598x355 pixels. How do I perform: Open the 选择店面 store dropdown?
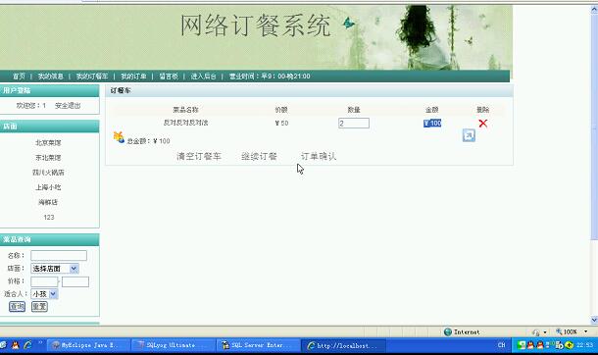pyautogui.click(x=55, y=269)
